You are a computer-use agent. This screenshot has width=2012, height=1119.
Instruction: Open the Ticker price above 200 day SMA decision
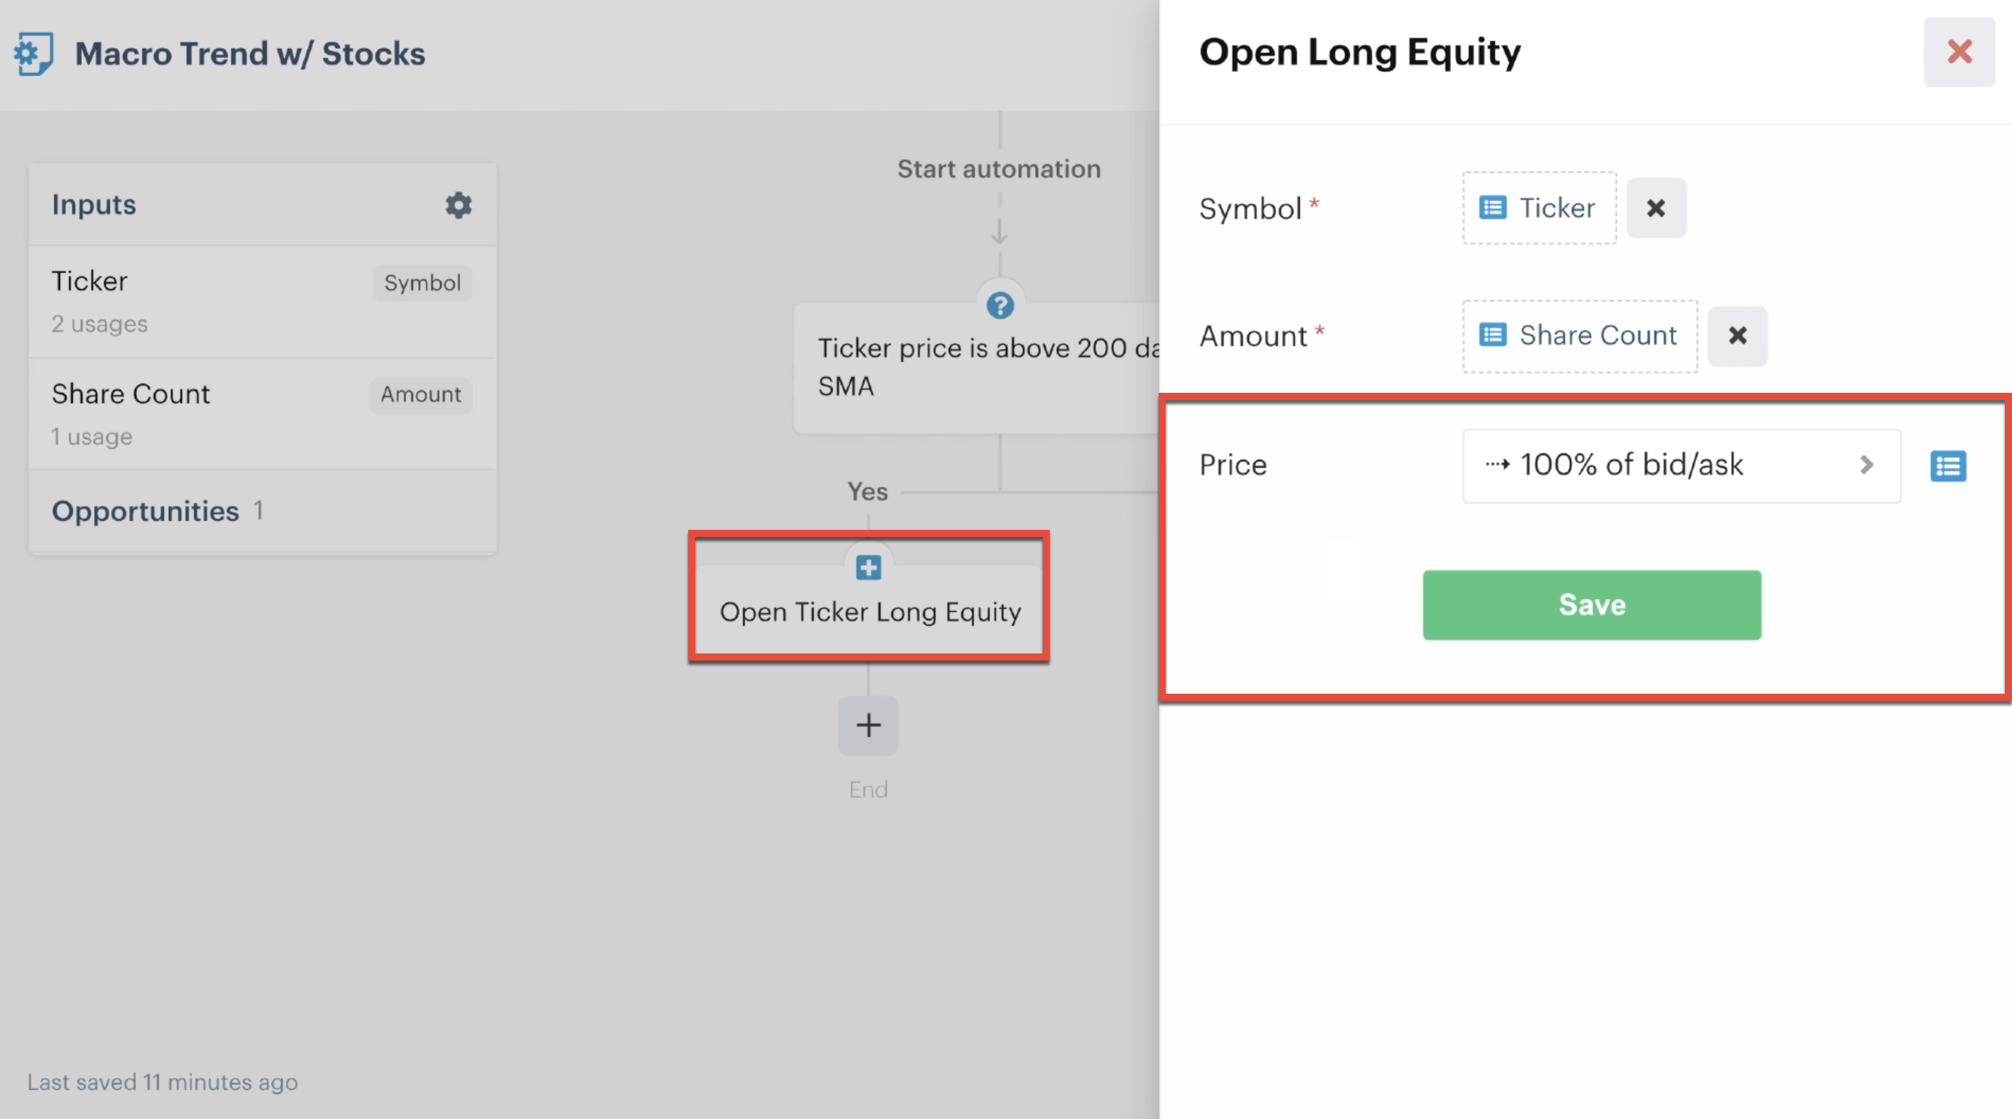pos(976,367)
